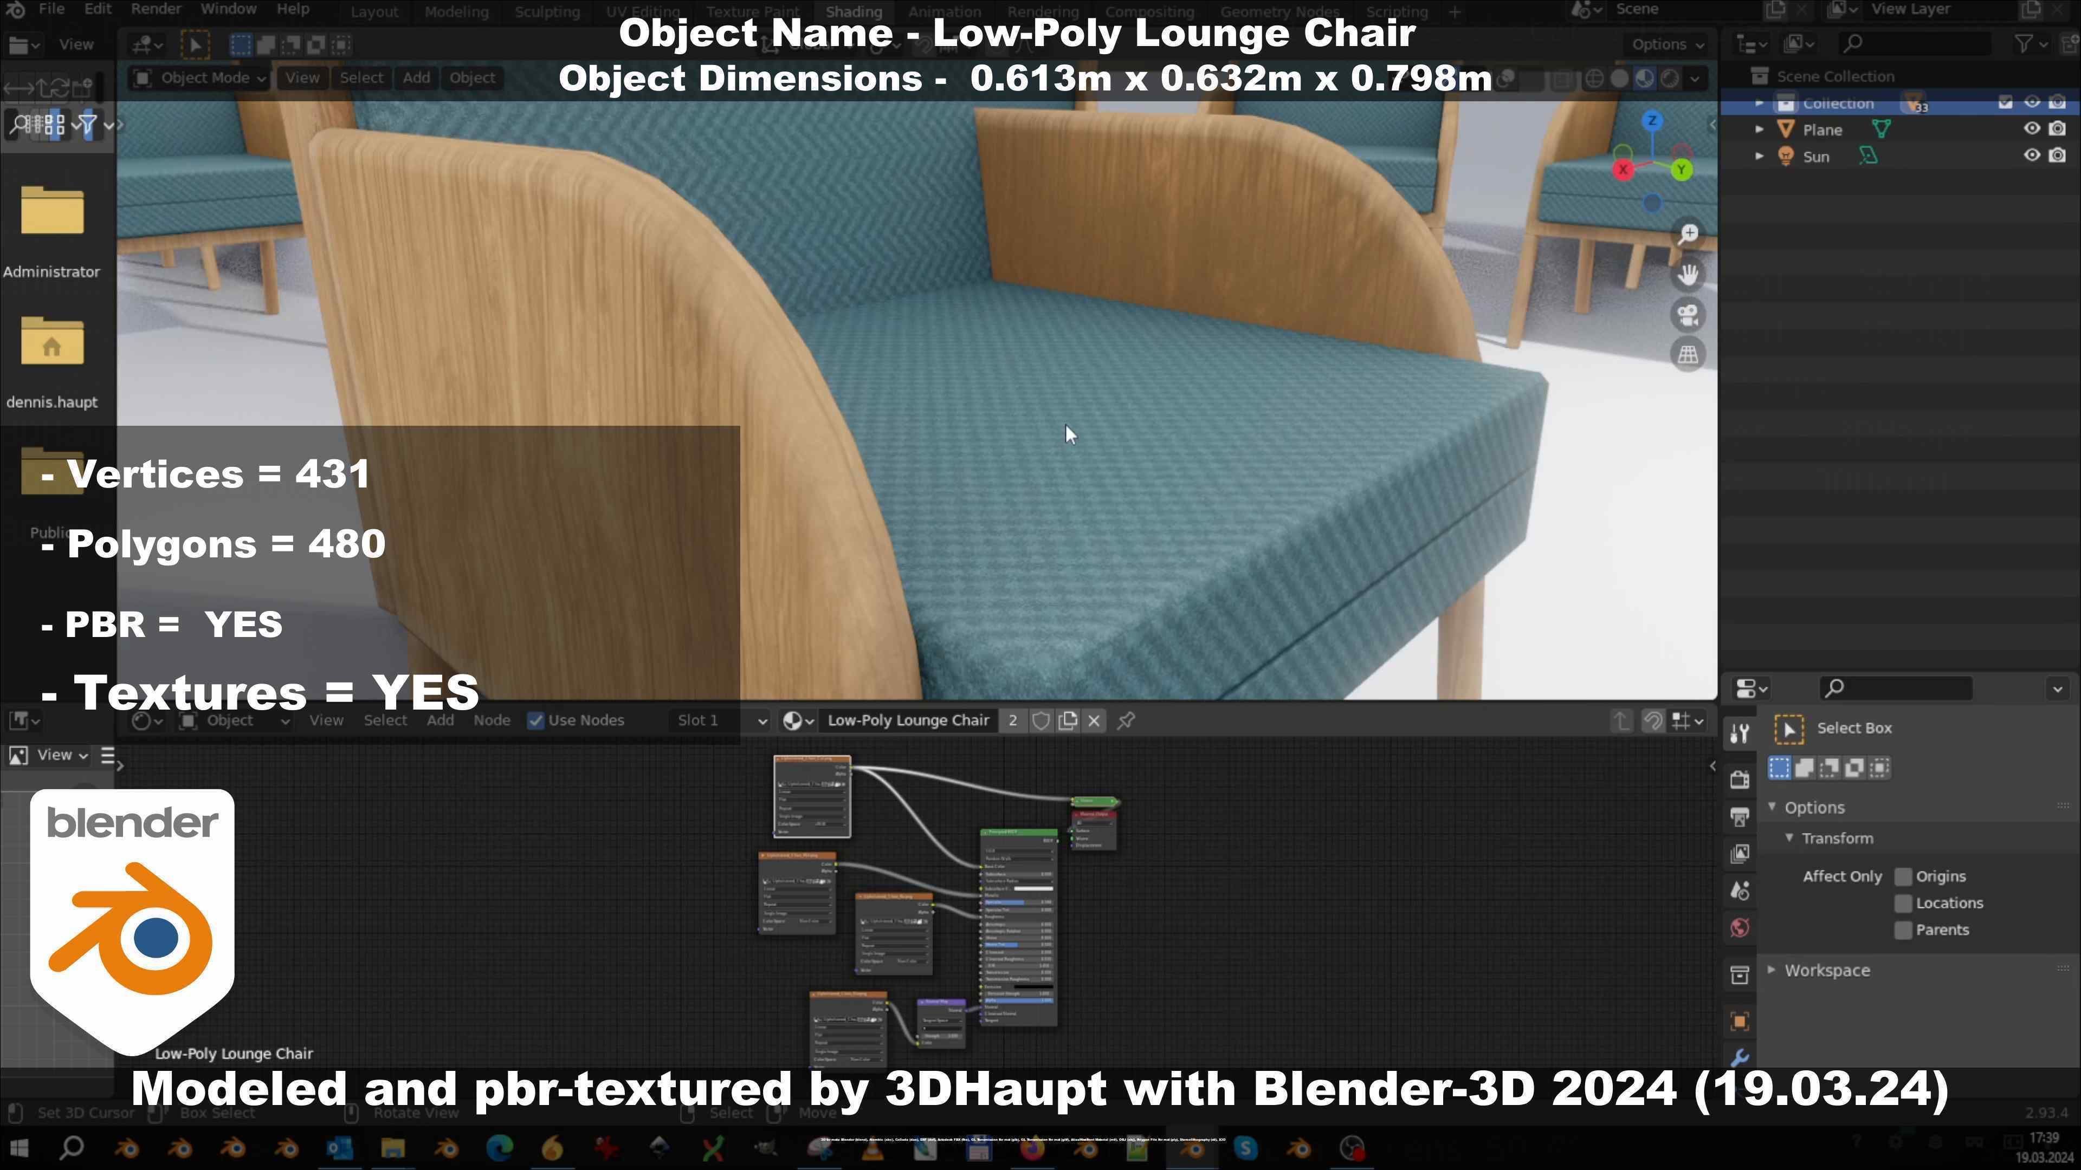Click the Select Box tool icon in Properties
This screenshot has height=1170, width=2081.
[1788, 729]
